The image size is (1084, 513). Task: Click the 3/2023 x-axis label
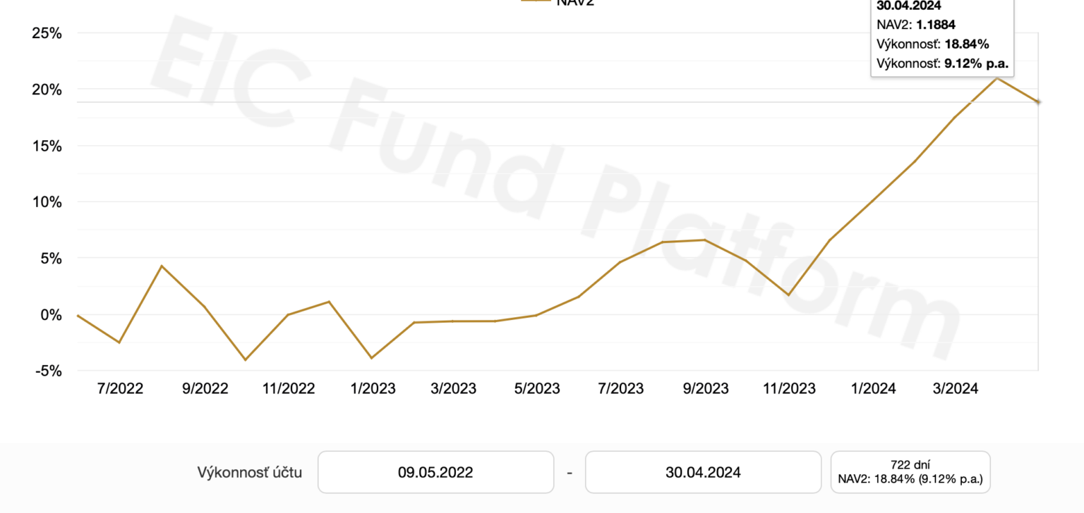click(x=452, y=388)
